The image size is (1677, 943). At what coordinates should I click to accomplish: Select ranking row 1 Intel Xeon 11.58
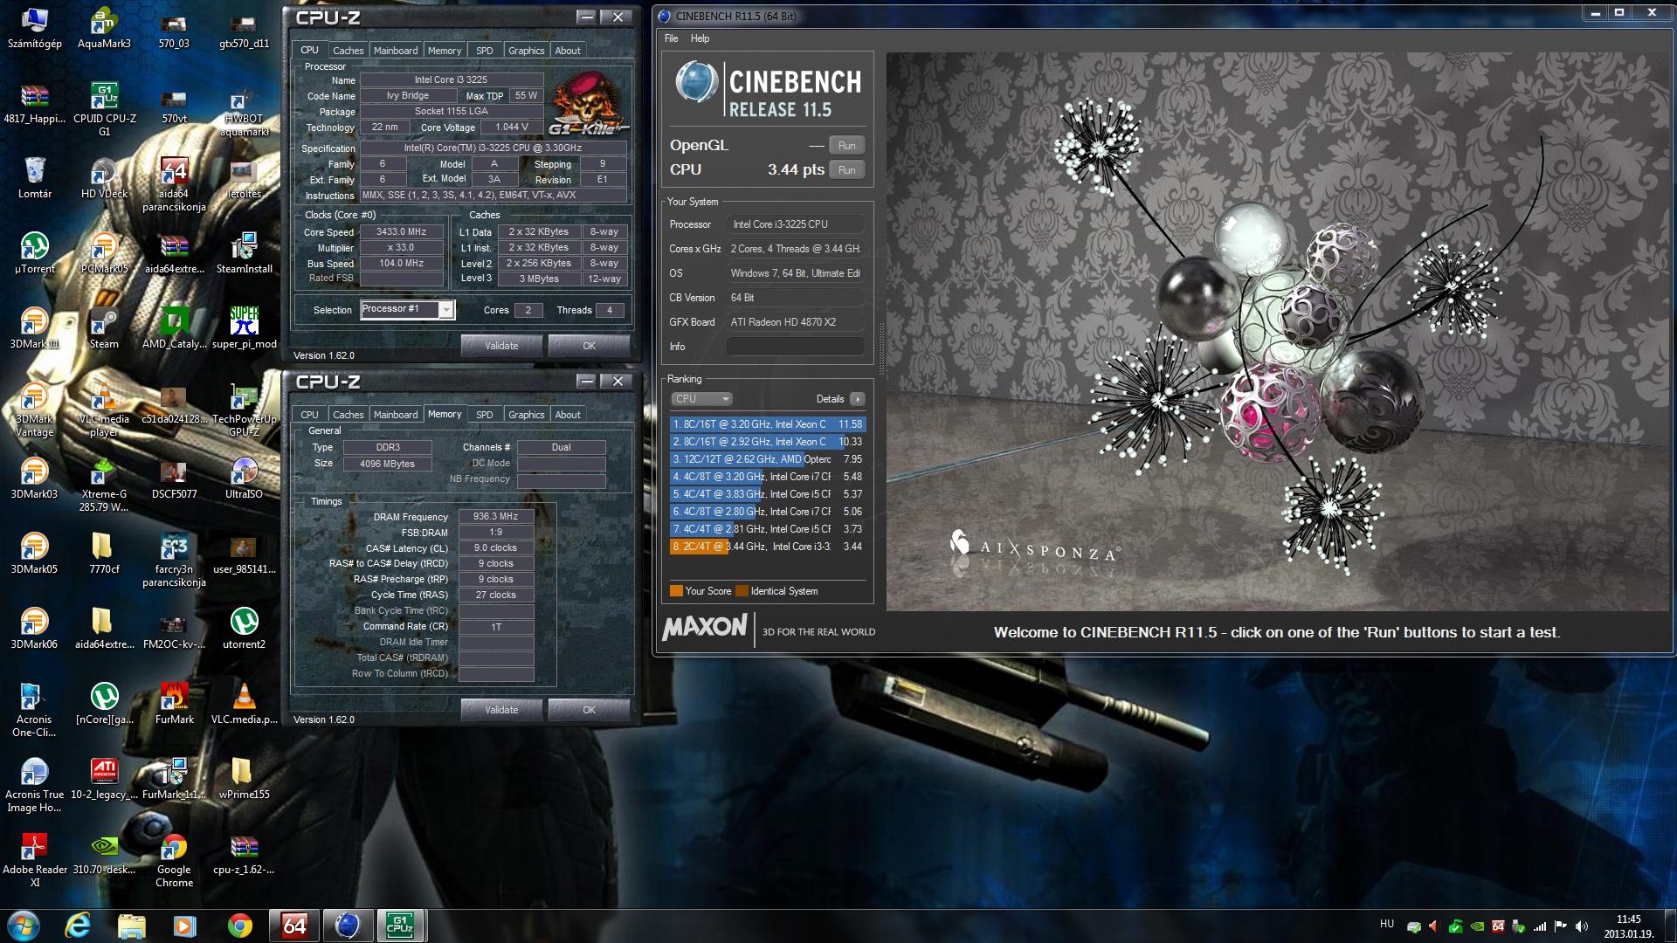pyautogui.click(x=768, y=424)
